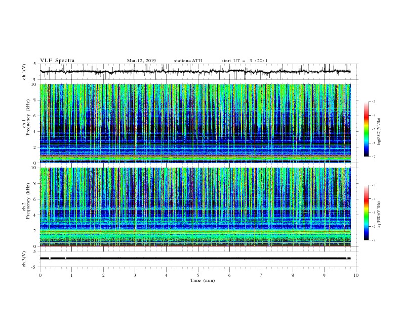Click the lower colorbar 'log(PSD)(V²/Hz)' label
The width and height of the screenshot is (401, 309).
coord(379,215)
